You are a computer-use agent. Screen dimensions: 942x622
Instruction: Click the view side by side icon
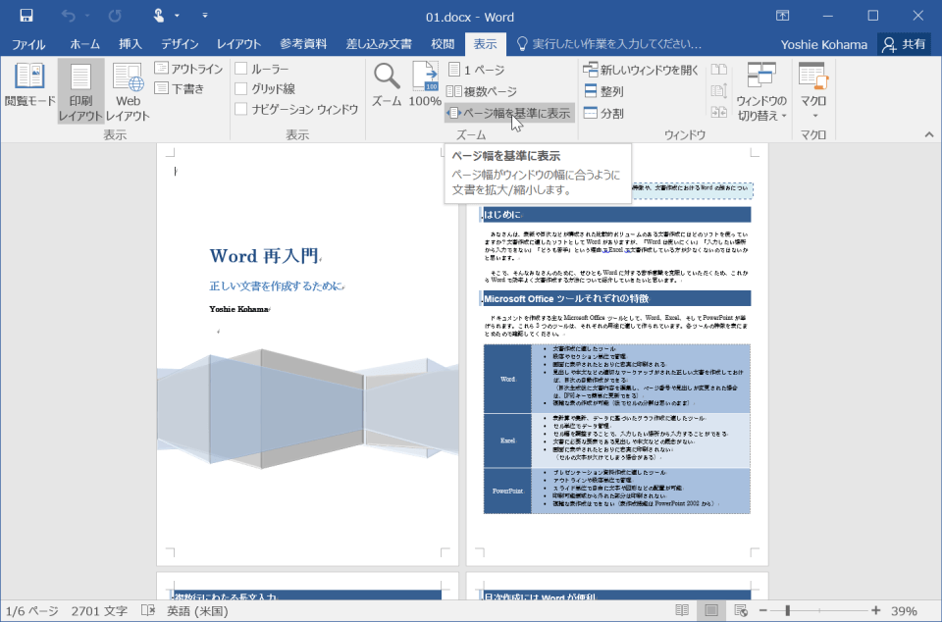pos(718,70)
